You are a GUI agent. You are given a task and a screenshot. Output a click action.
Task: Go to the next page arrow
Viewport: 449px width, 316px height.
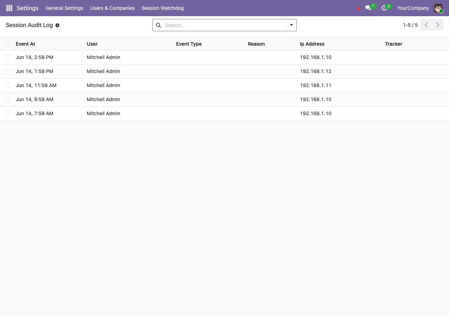[x=438, y=25]
